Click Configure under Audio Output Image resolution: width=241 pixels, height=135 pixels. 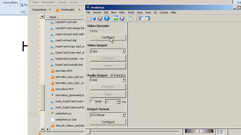pos(108,87)
